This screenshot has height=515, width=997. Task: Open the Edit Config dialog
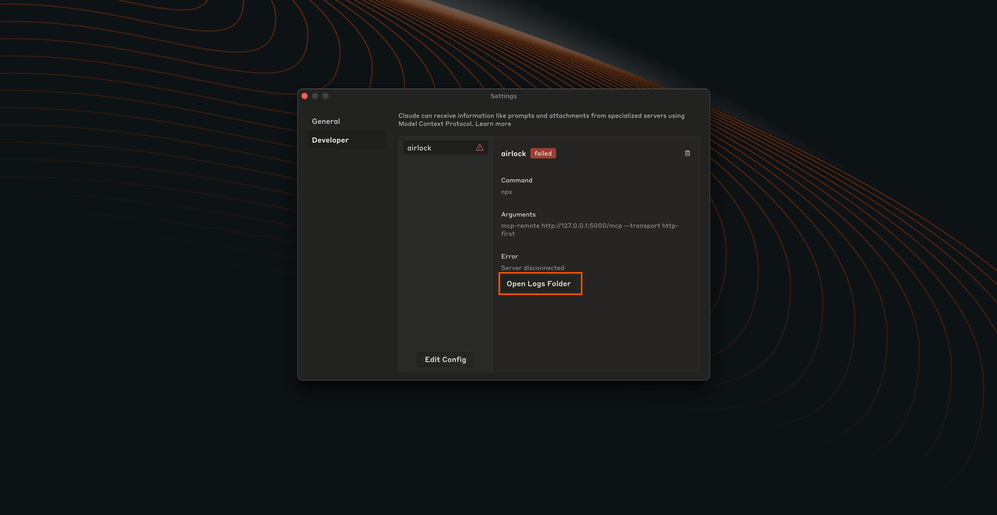tap(445, 359)
